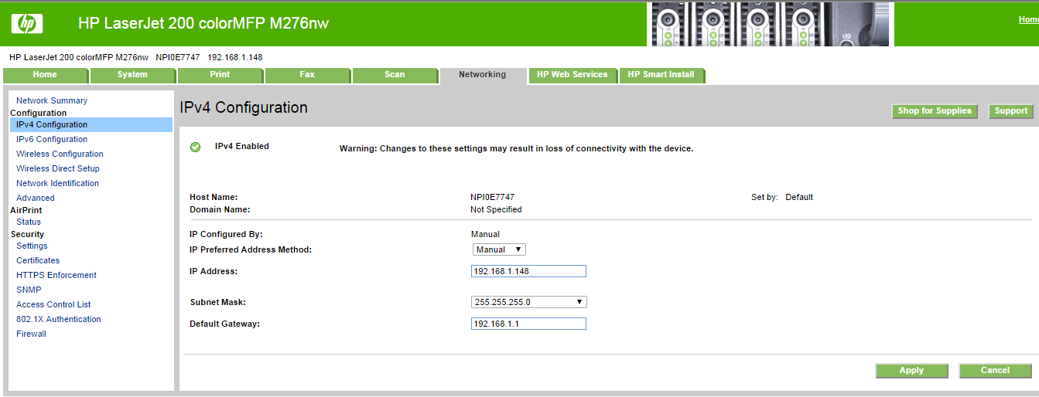
Task: Open the SNMP settings link
Action: point(29,290)
